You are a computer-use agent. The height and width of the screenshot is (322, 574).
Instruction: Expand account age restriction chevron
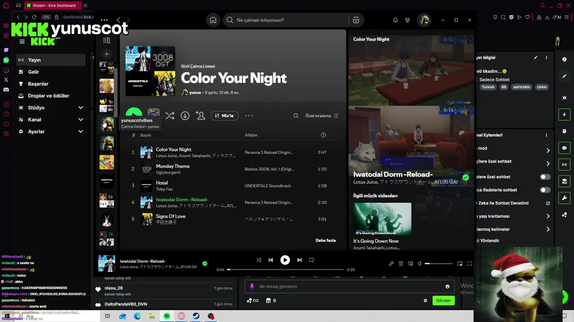coord(548,216)
